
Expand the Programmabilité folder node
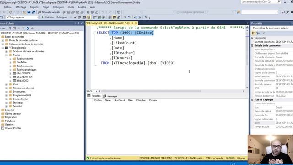[x=6, y=95]
